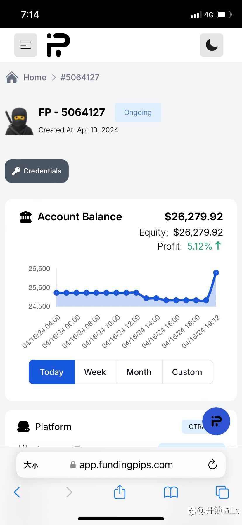
Task: Open account Credentials
Action: point(37,171)
